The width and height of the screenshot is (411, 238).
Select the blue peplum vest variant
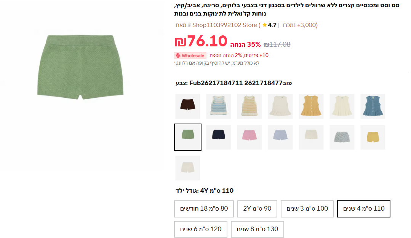click(x=373, y=106)
